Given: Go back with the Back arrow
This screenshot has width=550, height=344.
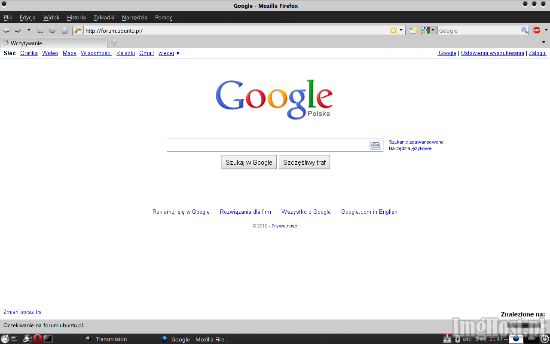Looking at the screenshot, I should pos(6,30).
